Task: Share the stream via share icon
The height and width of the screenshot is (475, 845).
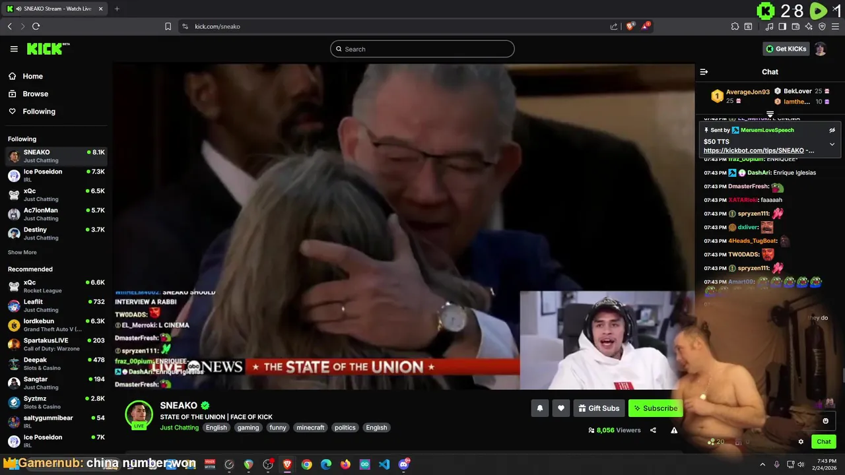Action: pyautogui.click(x=653, y=430)
